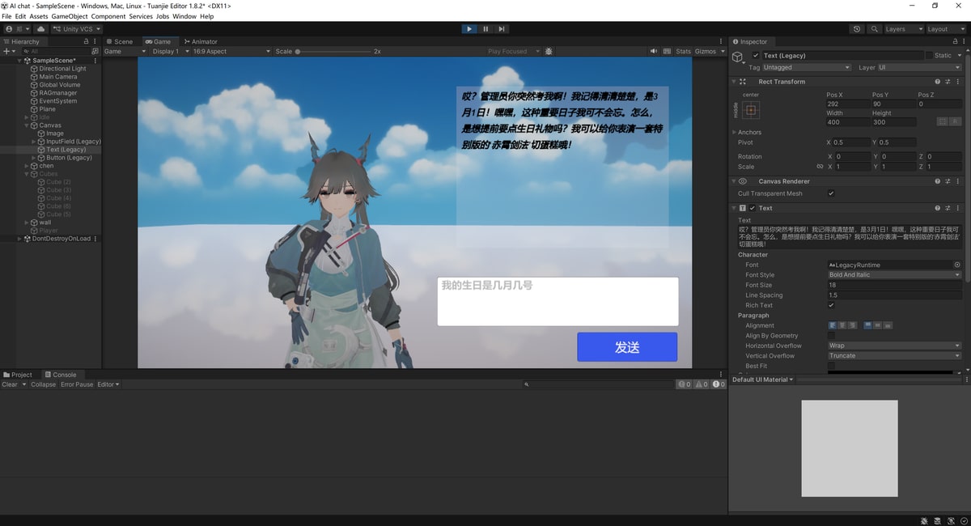The width and height of the screenshot is (971, 526).
Task: Open the Layout dropdown
Action: pos(945,29)
